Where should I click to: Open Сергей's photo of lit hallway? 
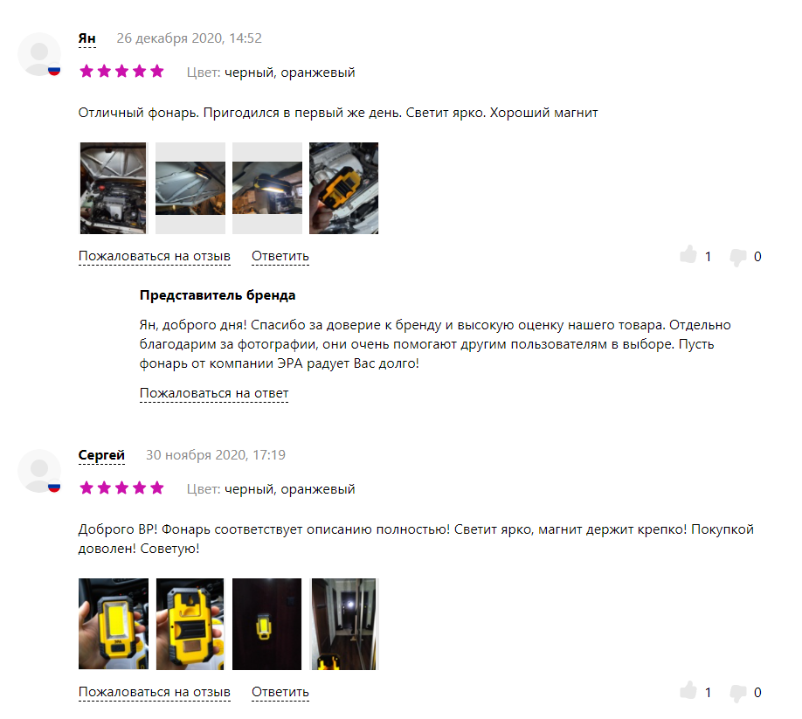[x=343, y=624]
